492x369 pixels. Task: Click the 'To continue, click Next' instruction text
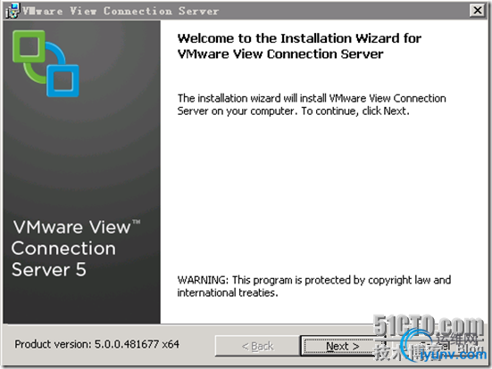[x=355, y=111]
